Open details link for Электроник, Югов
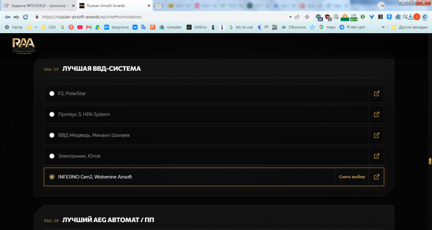The width and height of the screenshot is (432, 230). [x=376, y=156]
